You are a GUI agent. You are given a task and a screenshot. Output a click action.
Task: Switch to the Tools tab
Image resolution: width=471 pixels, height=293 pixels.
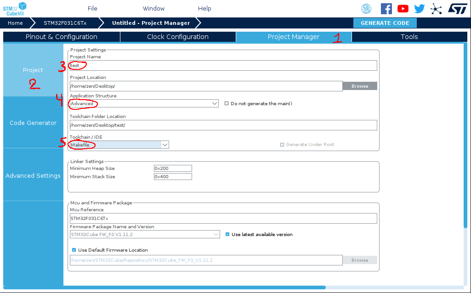(409, 37)
